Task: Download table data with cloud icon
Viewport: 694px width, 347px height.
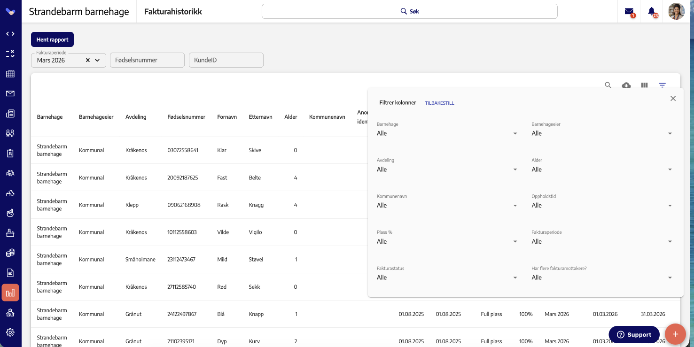Action: click(x=626, y=85)
